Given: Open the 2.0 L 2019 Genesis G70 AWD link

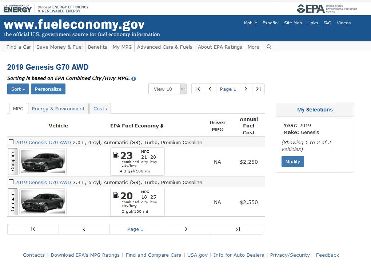Looking at the screenshot, I should (43, 142).
